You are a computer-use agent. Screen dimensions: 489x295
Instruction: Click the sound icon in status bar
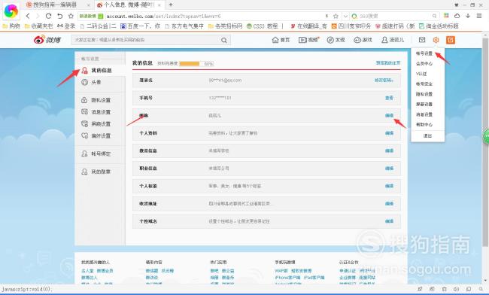[456, 289]
